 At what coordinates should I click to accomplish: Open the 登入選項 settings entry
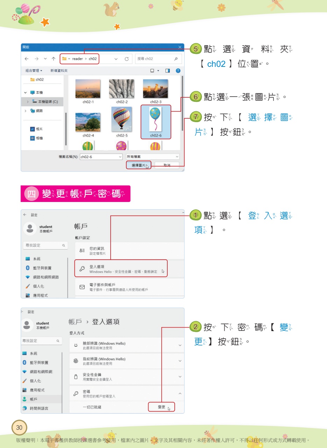(x=121, y=268)
